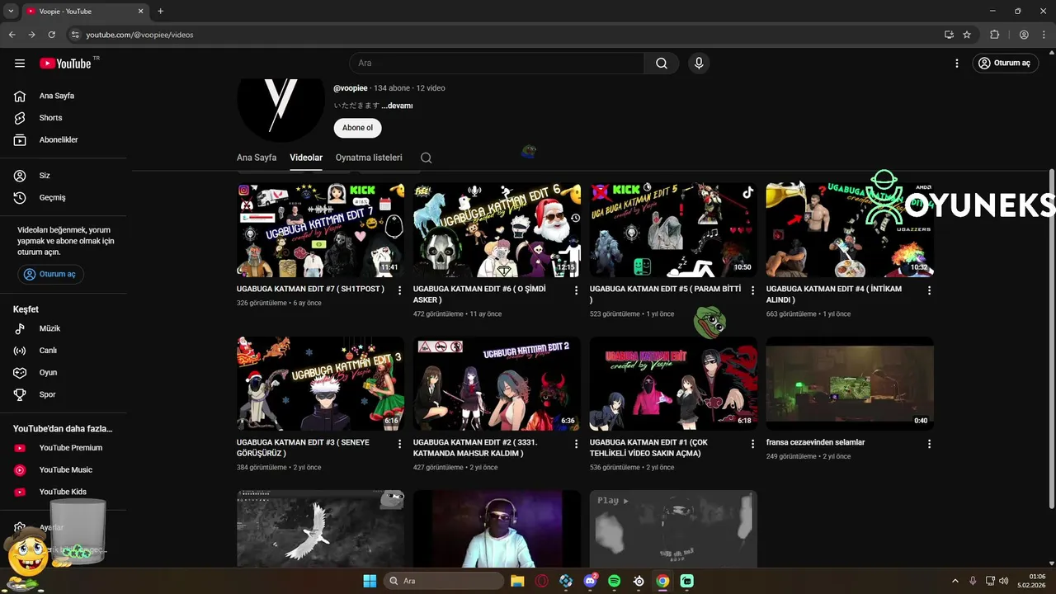This screenshot has width=1056, height=594.
Task: Click the browser back arrow
Action: point(12,35)
